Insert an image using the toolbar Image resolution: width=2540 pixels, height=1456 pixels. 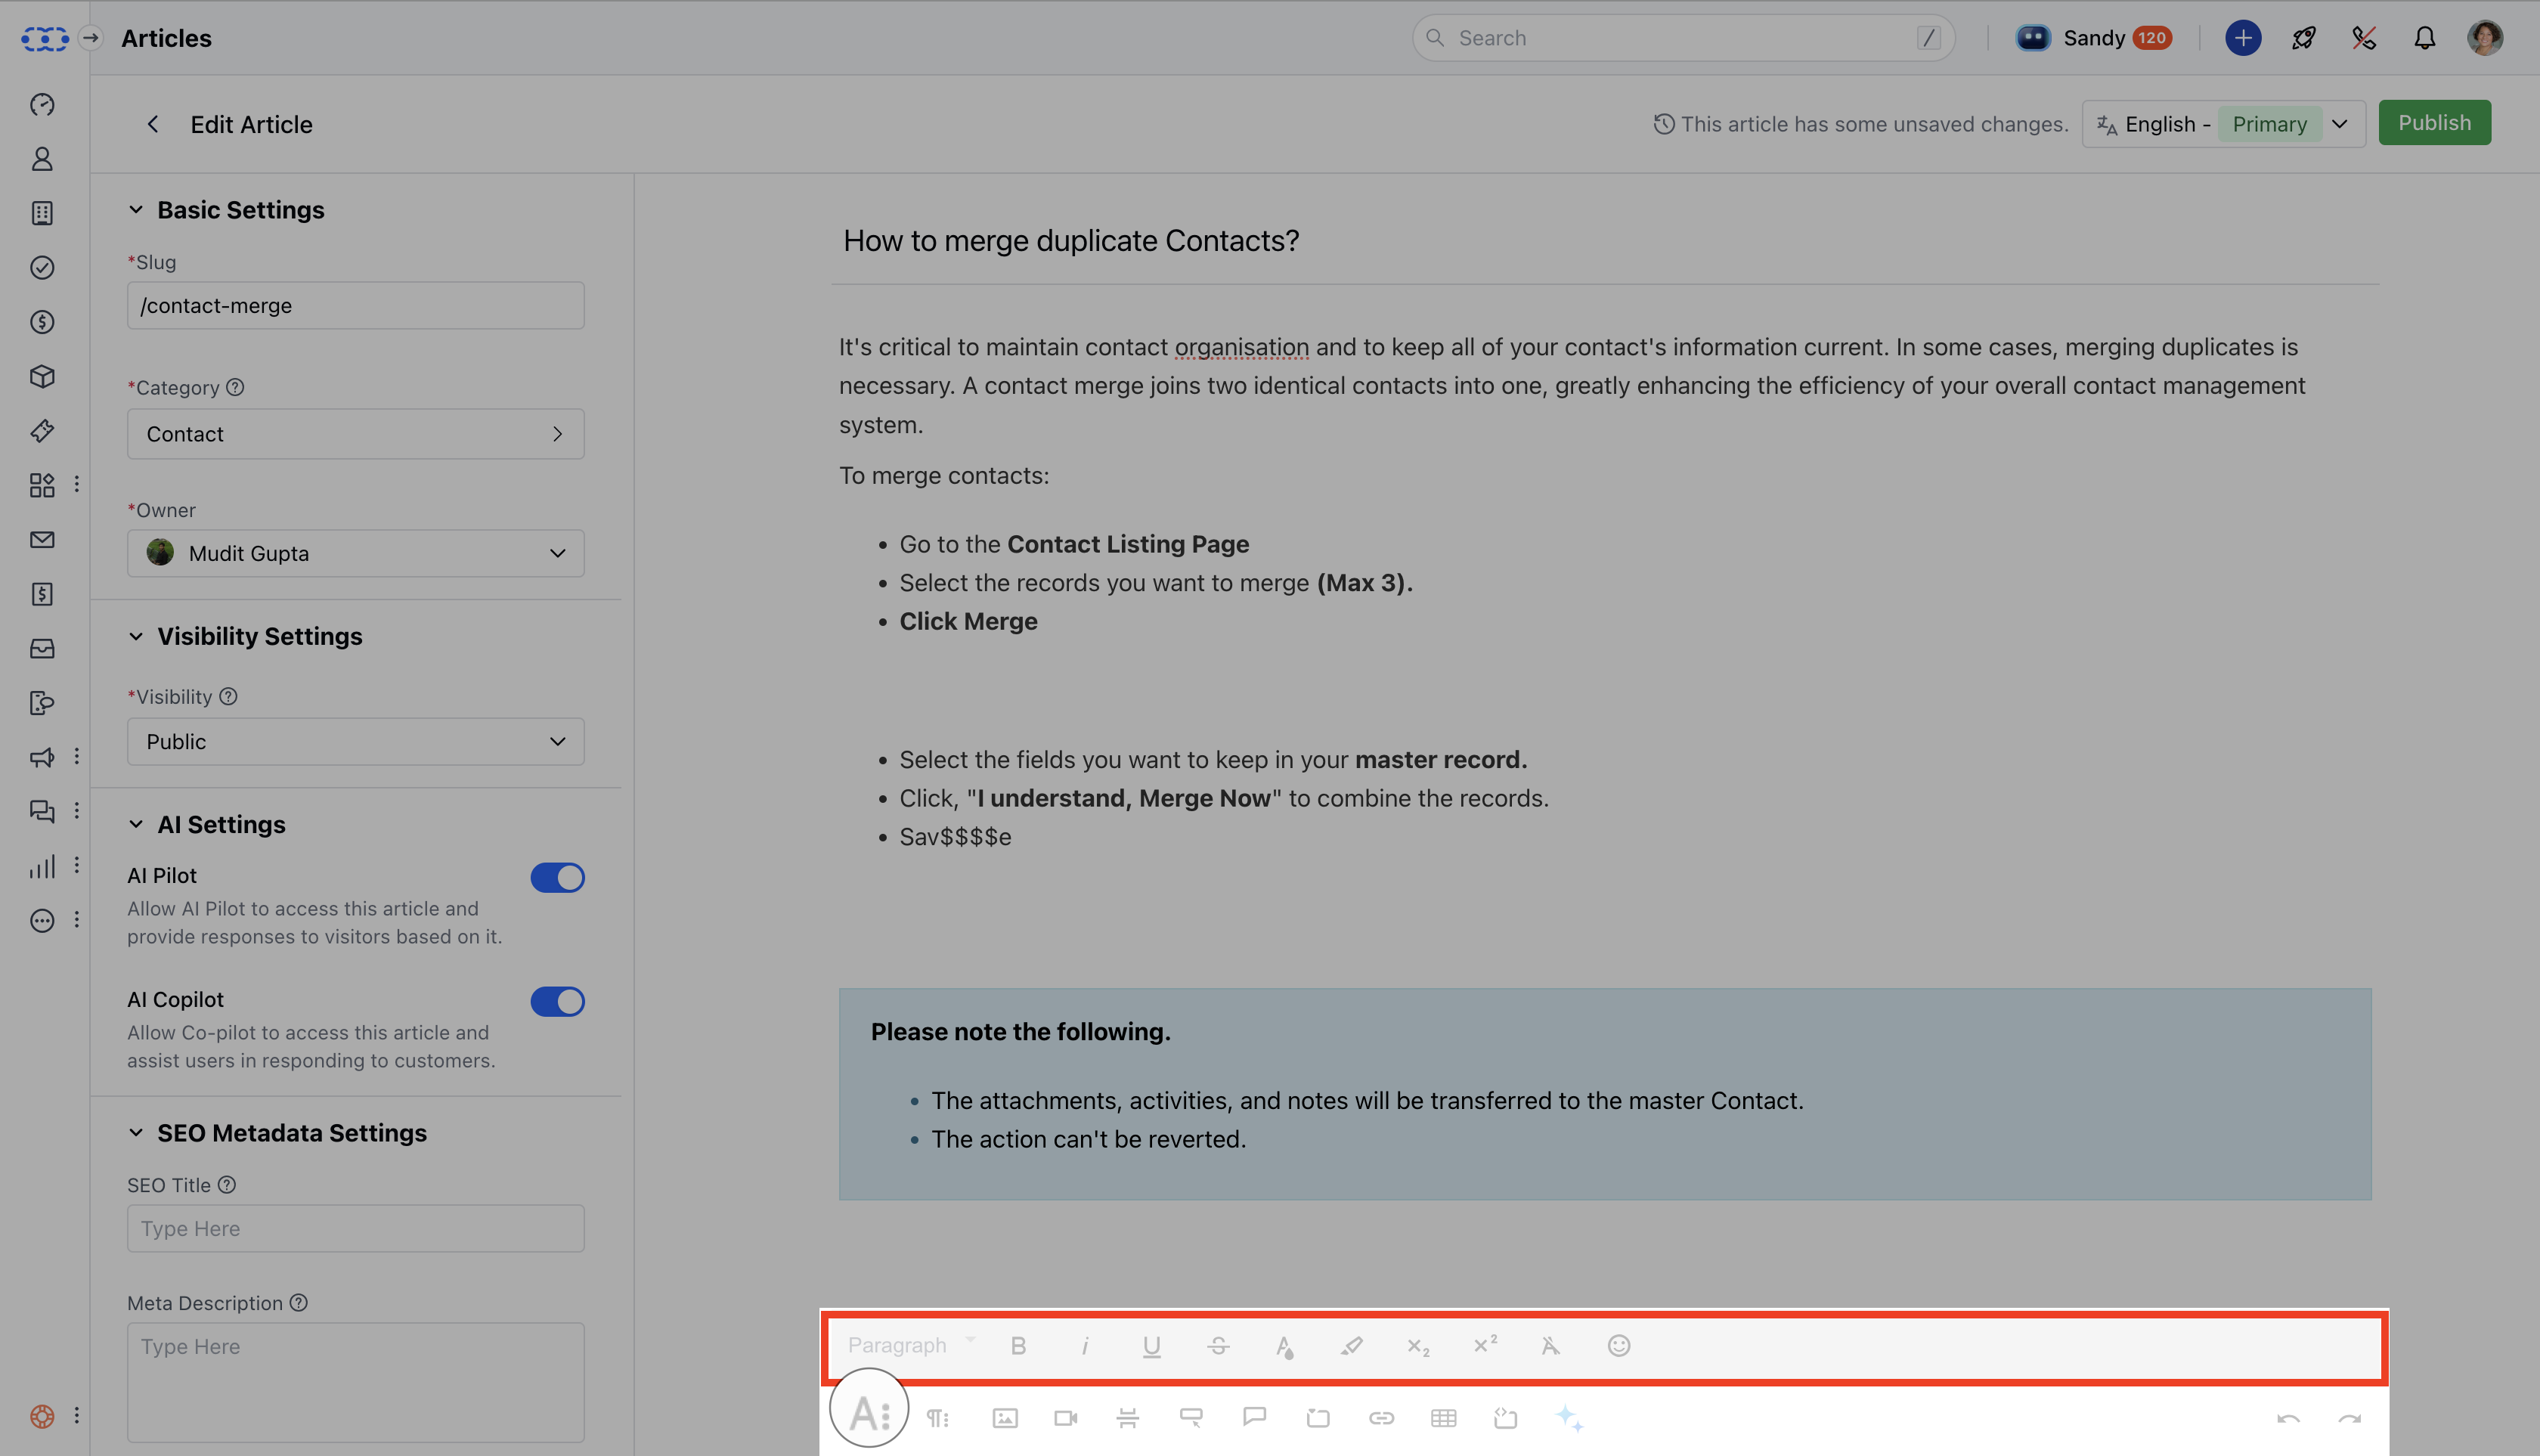click(1005, 1418)
